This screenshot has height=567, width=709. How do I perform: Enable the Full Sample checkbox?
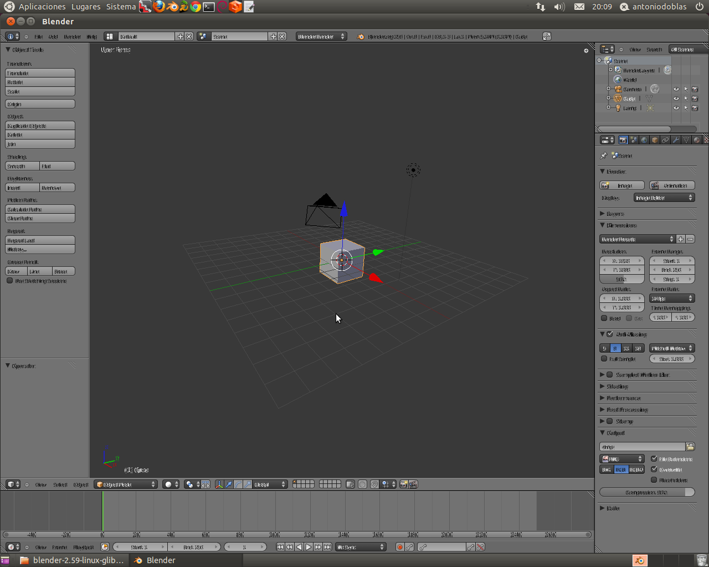[604, 359]
